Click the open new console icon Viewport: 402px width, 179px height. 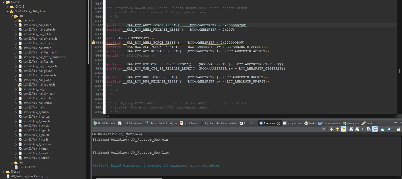pyautogui.click(x=398, y=129)
